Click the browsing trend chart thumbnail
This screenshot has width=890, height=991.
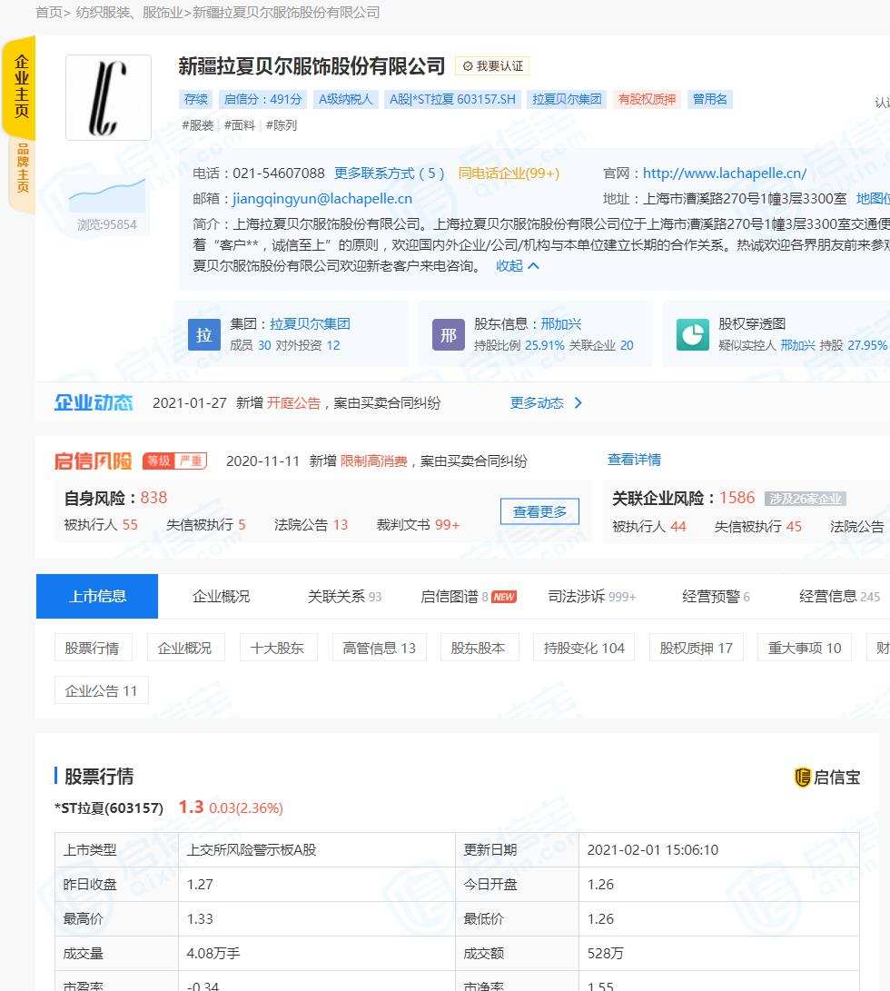tap(107, 195)
